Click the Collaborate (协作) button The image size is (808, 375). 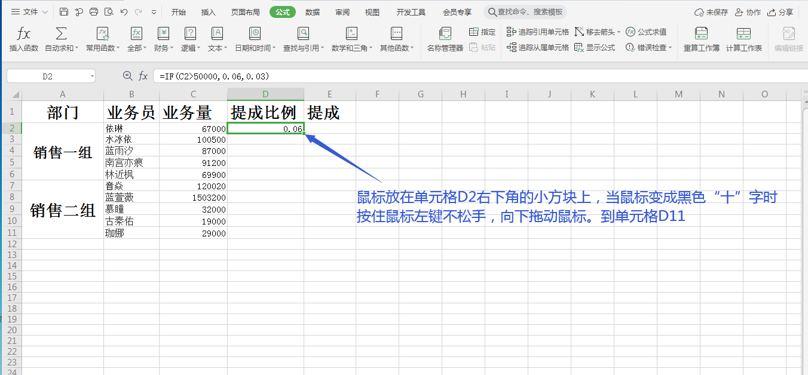(748, 12)
